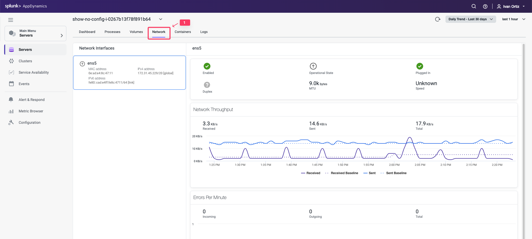Screen dimensions: 532x239
Task: Refresh the page with the reload icon
Action: pyautogui.click(x=438, y=19)
